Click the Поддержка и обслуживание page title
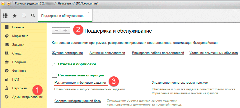Viewport: 240px width, 108px height. 118,31
